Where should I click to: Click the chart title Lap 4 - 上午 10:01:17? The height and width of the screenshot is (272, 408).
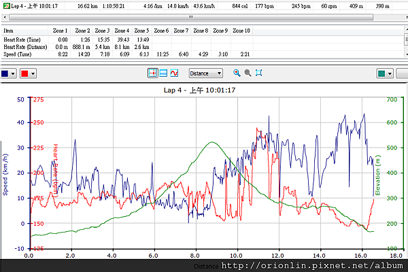[x=199, y=90]
